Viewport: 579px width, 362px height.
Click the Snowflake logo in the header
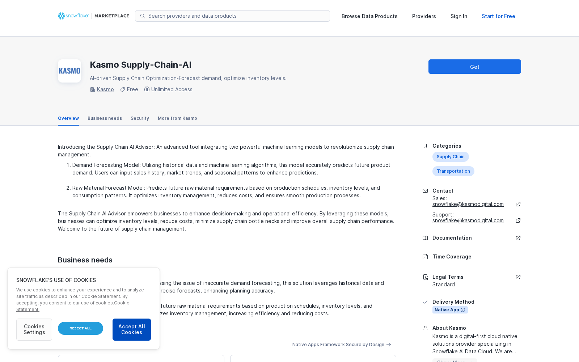coord(73,16)
